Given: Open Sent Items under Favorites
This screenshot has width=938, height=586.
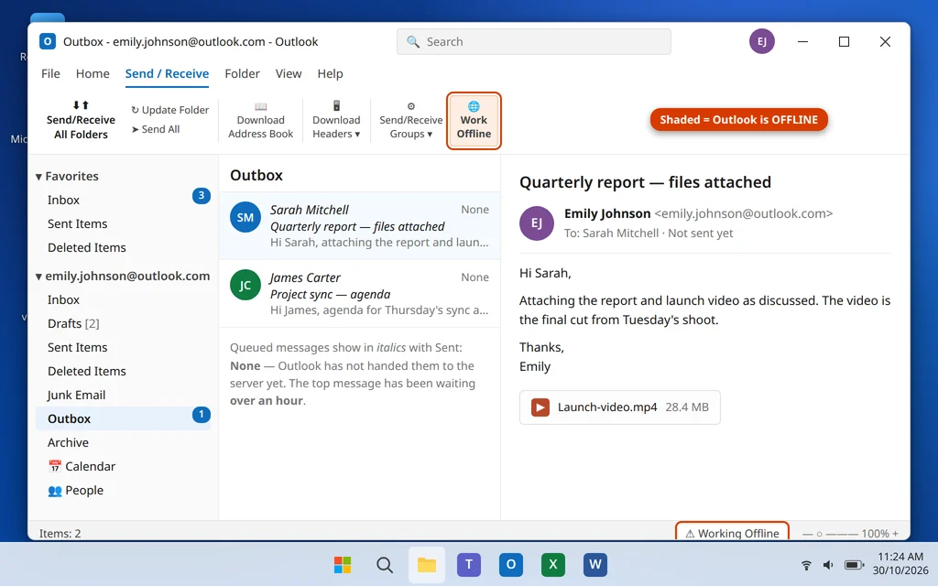Looking at the screenshot, I should pos(124,223).
